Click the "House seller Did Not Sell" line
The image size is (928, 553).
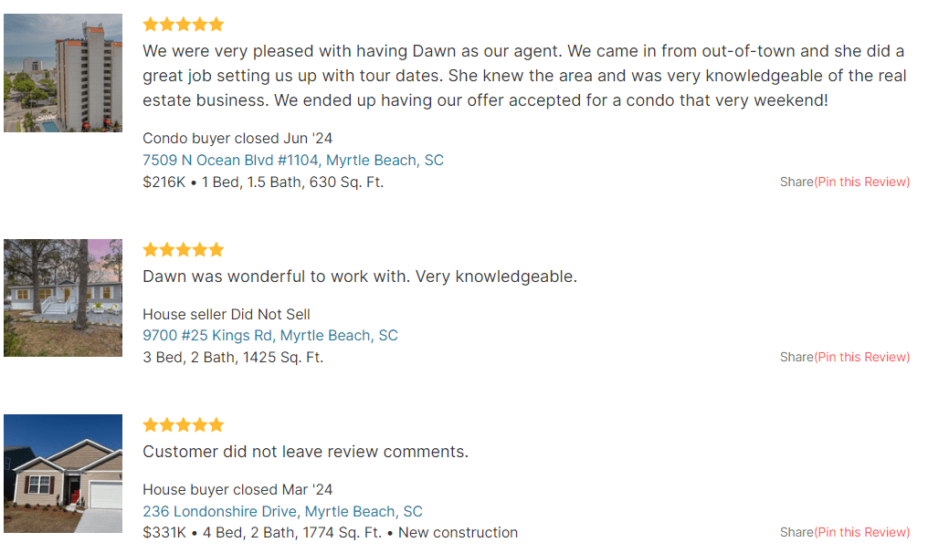(227, 315)
